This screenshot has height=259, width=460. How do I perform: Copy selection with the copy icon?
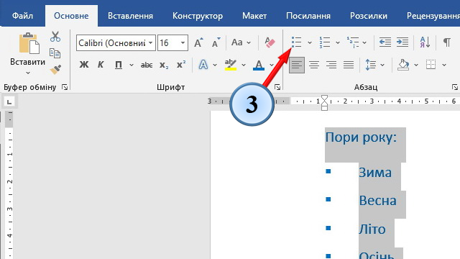(55, 53)
